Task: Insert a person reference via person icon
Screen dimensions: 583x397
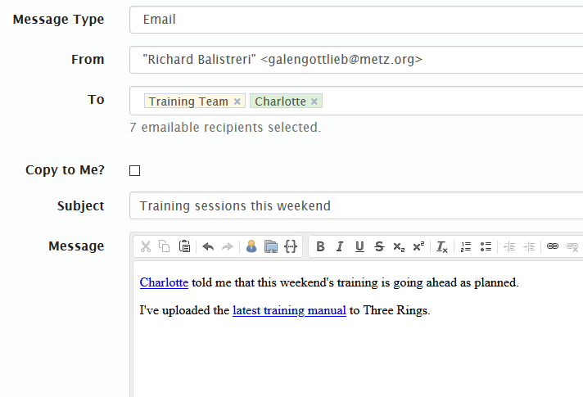Action: 251,246
